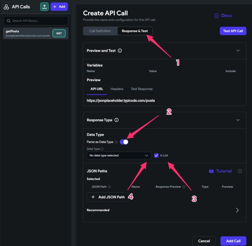This screenshot has width=252, height=246.
Task: Click info icon next to Response Type
Action: (x=117, y=120)
